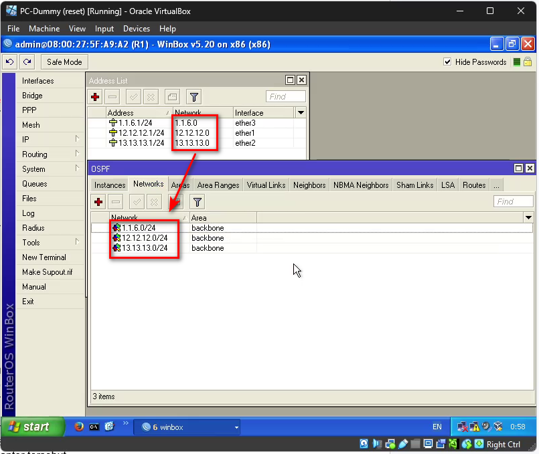Add a new address with red plus in Address List
This screenshot has width=539, height=454.
(x=95, y=97)
